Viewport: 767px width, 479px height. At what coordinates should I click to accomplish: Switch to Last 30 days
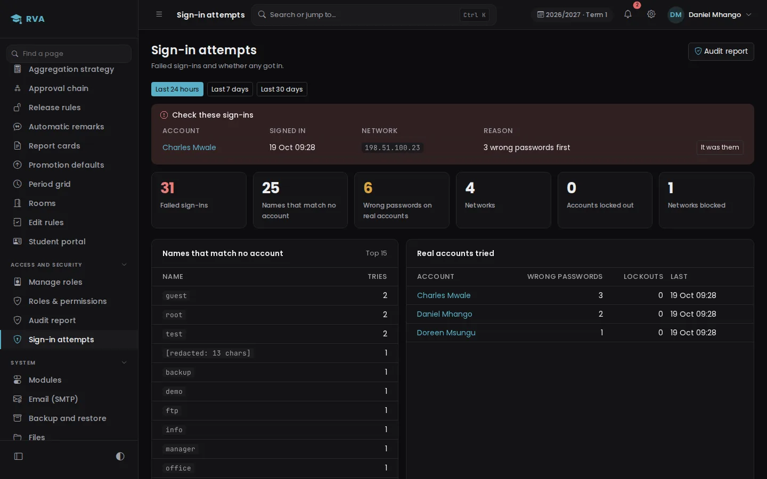(x=282, y=89)
